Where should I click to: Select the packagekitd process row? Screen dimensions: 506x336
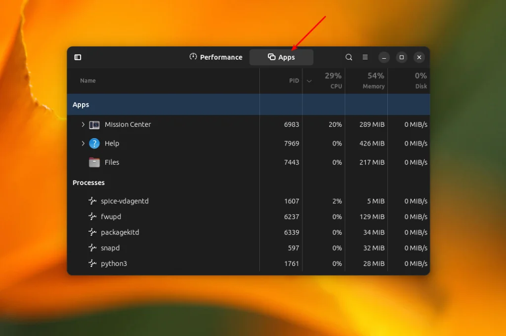(x=120, y=232)
